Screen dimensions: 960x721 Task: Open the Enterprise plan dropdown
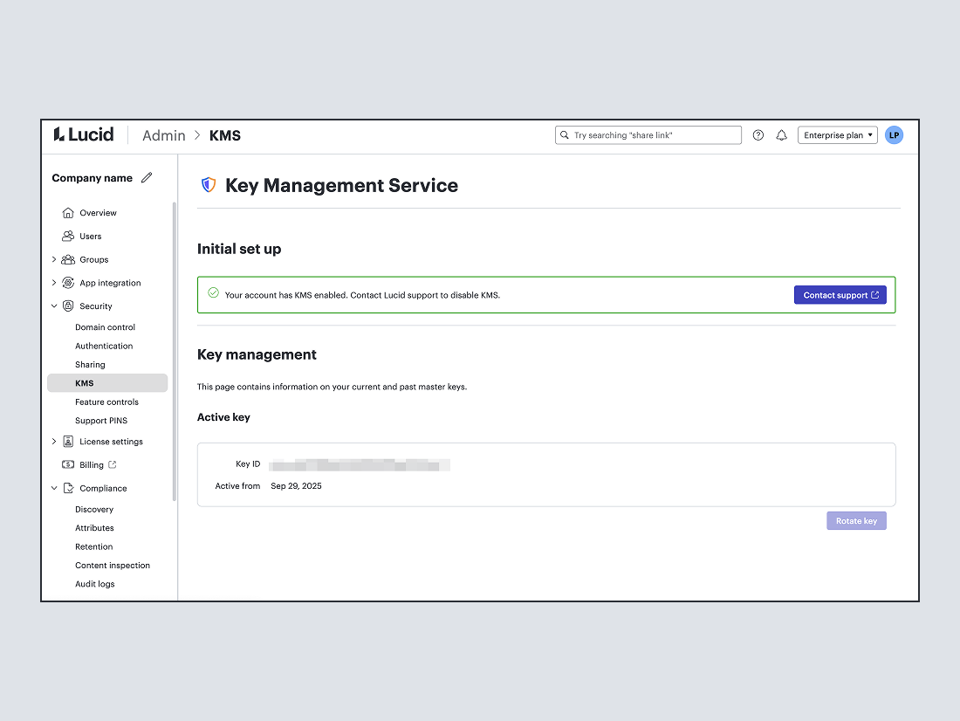tap(837, 135)
